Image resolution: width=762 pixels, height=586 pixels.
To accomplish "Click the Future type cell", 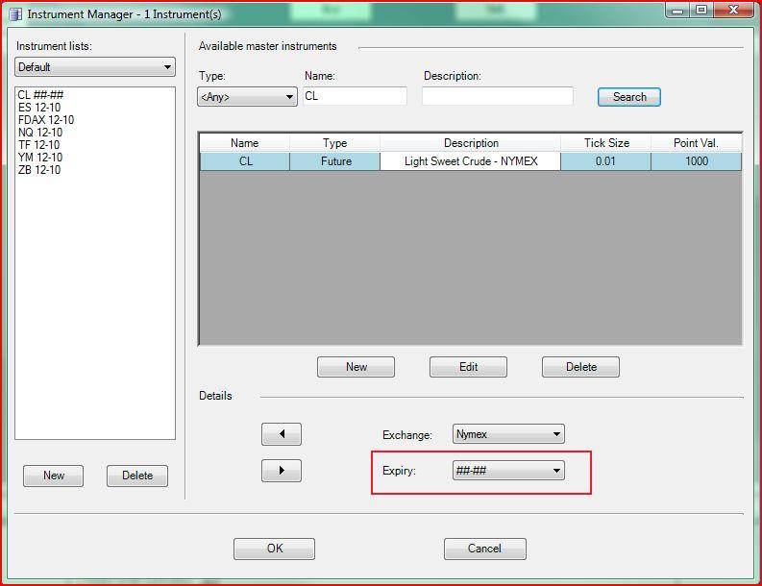I will click(x=335, y=161).
